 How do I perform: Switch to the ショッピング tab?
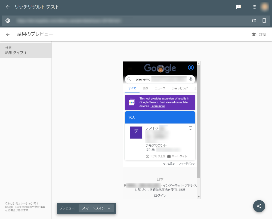click(x=180, y=88)
